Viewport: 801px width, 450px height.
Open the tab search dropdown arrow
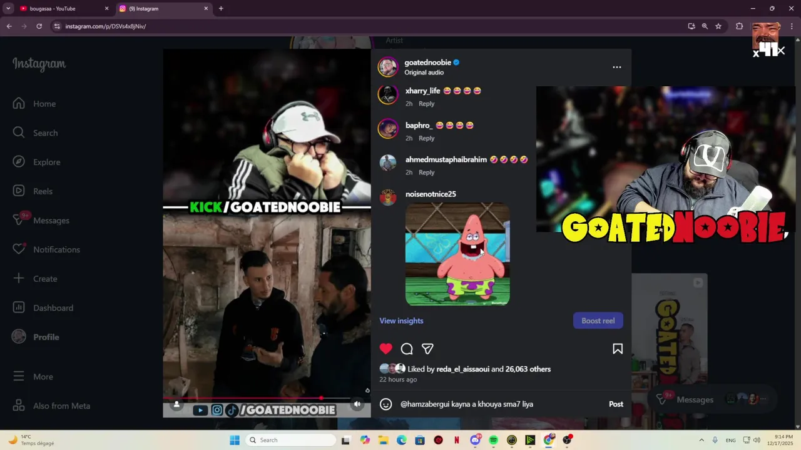tap(8, 9)
